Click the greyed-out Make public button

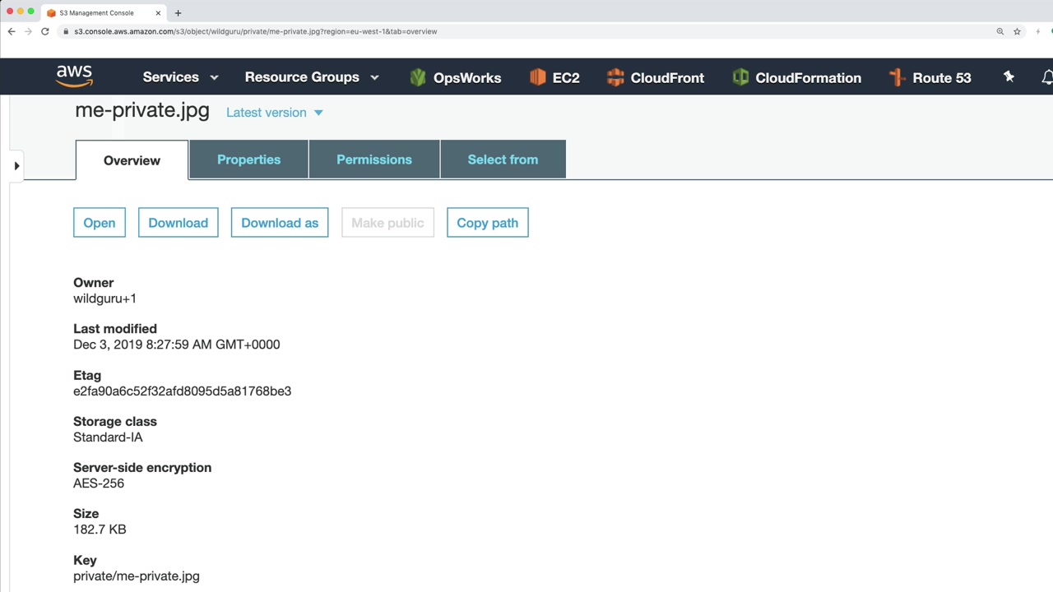click(x=387, y=223)
